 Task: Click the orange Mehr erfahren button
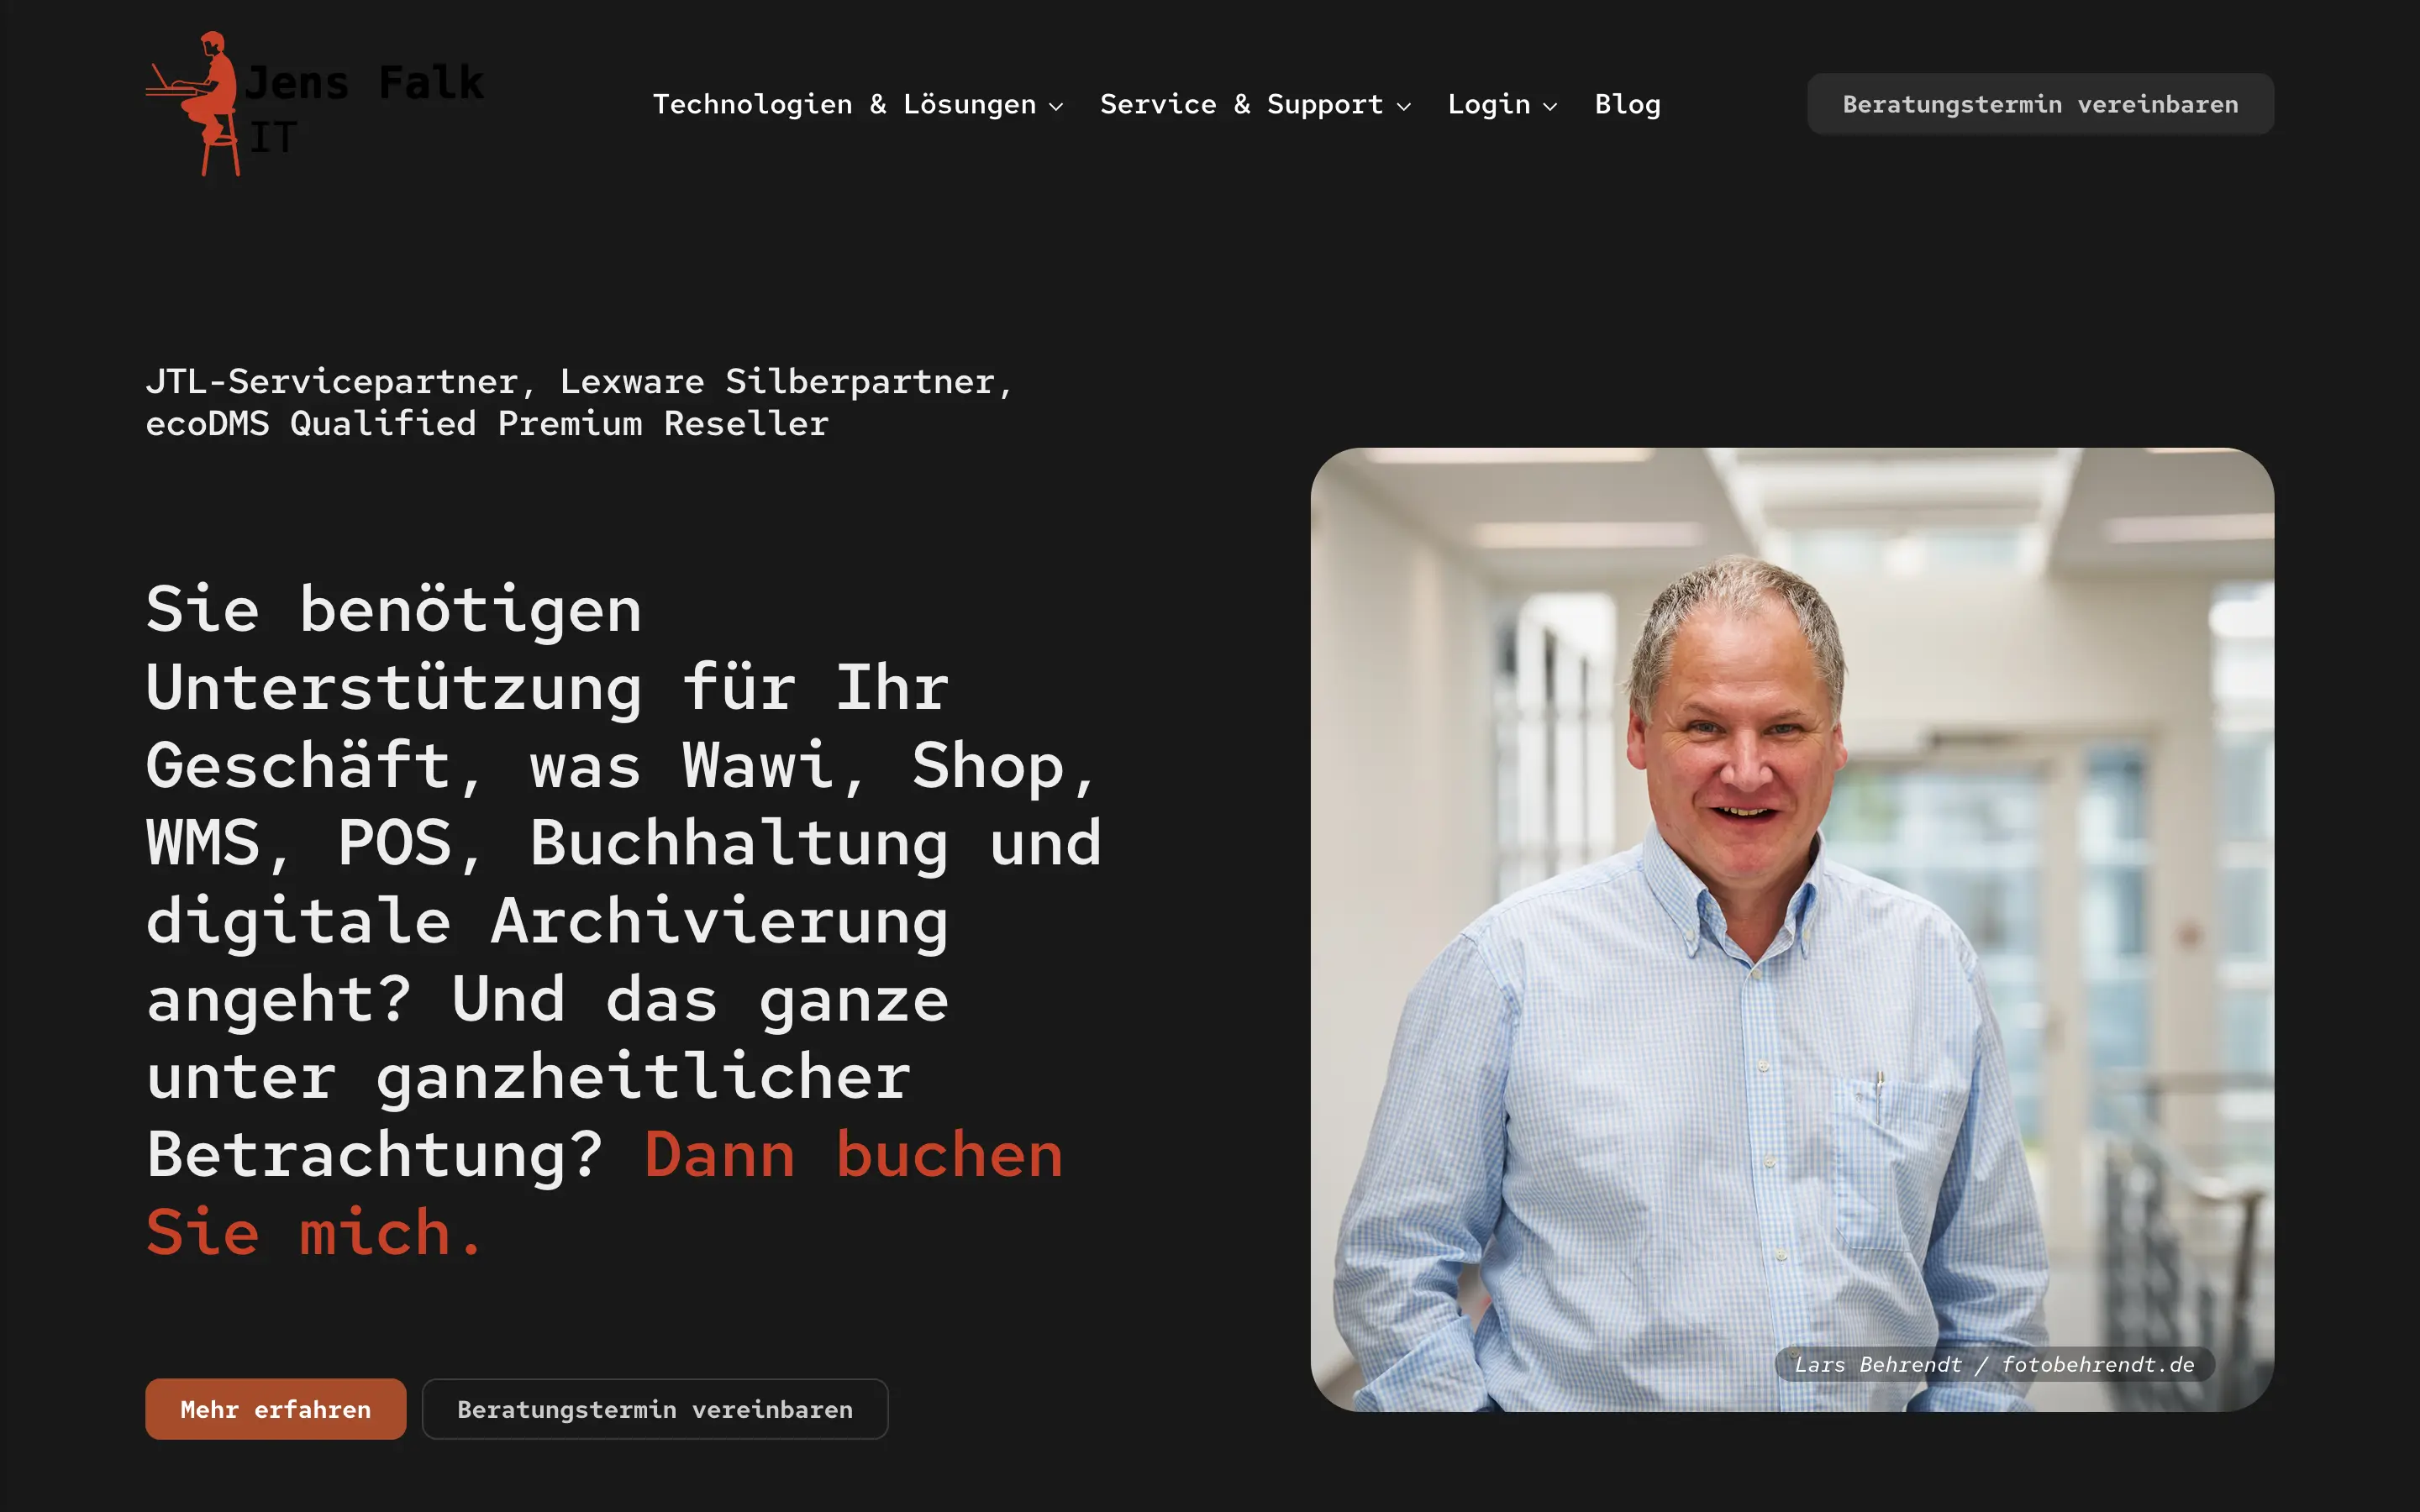[275, 1409]
